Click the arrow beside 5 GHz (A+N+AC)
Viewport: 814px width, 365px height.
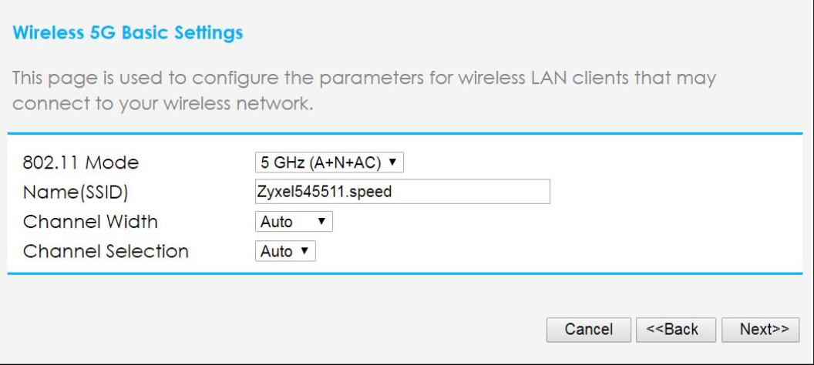click(393, 162)
